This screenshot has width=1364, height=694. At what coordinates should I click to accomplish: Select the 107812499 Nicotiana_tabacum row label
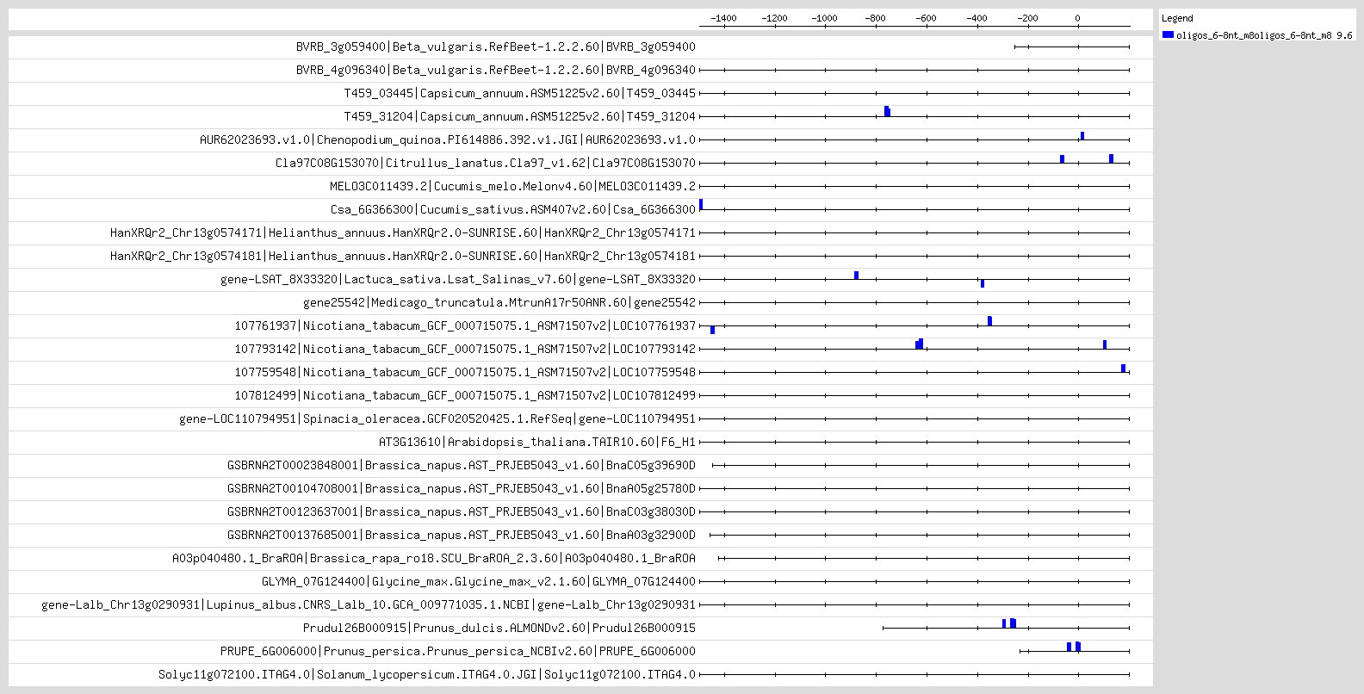(465, 395)
